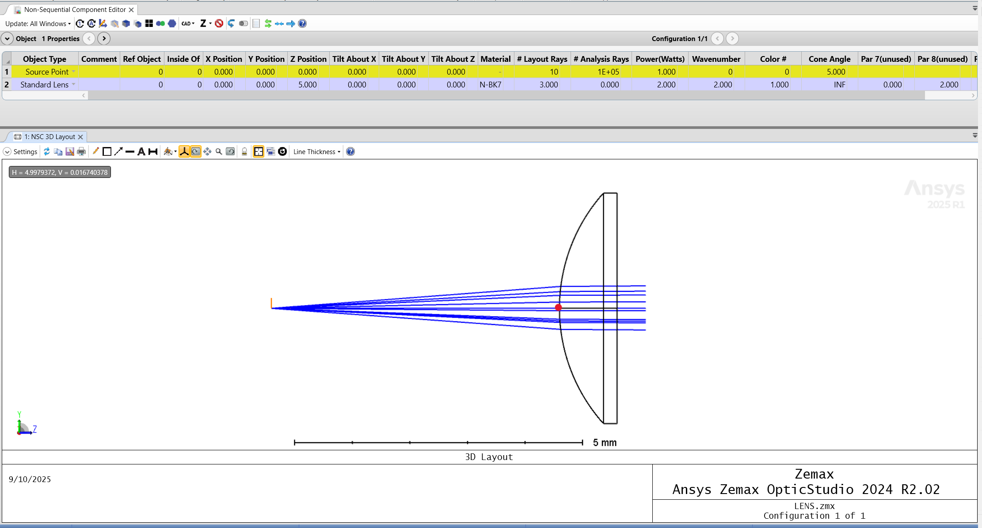Screen dimensions: 982x528
Task: Click the next Configuration arrow button
Action: (732, 38)
